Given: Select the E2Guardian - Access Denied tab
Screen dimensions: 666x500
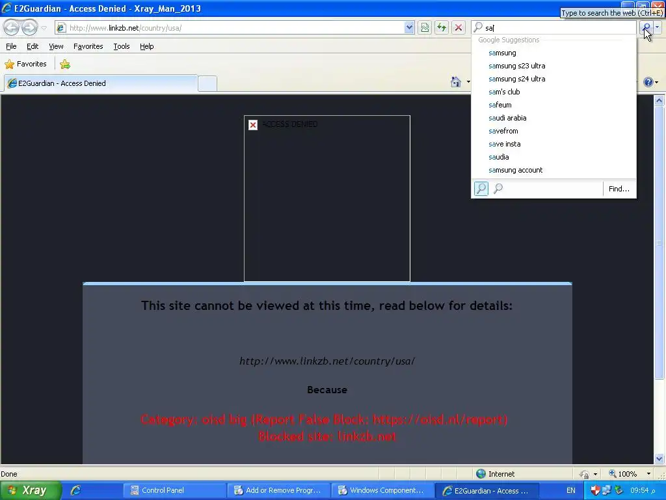Looking at the screenshot, I should [x=100, y=83].
